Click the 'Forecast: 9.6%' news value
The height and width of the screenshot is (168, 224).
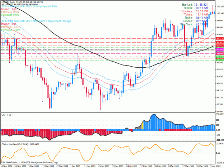[10, 15]
